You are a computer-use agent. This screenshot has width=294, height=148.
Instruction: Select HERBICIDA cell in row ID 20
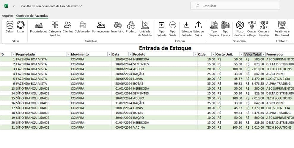165,123
